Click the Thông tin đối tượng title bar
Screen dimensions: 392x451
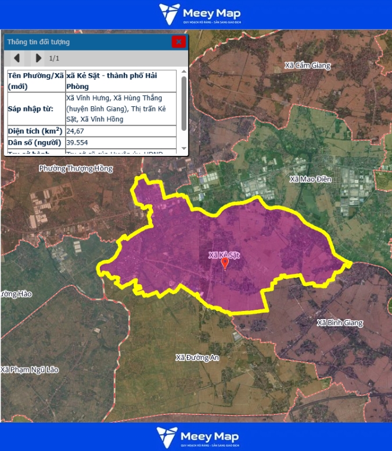[87, 42]
